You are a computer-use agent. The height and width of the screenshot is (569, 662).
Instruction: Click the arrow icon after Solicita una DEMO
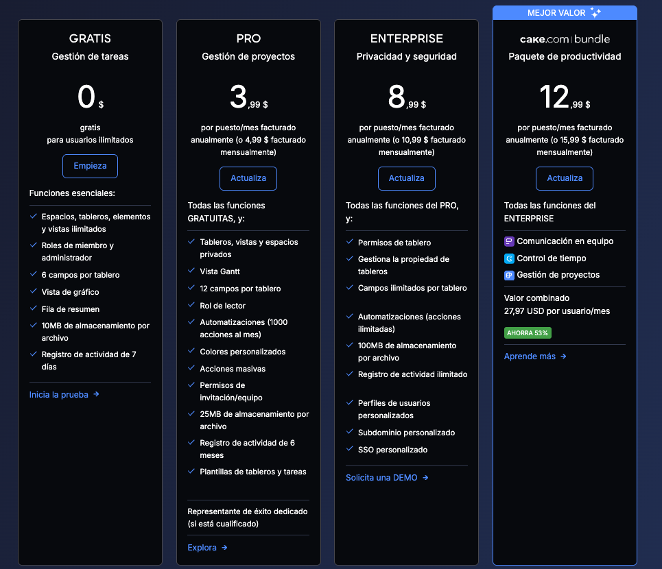425,478
